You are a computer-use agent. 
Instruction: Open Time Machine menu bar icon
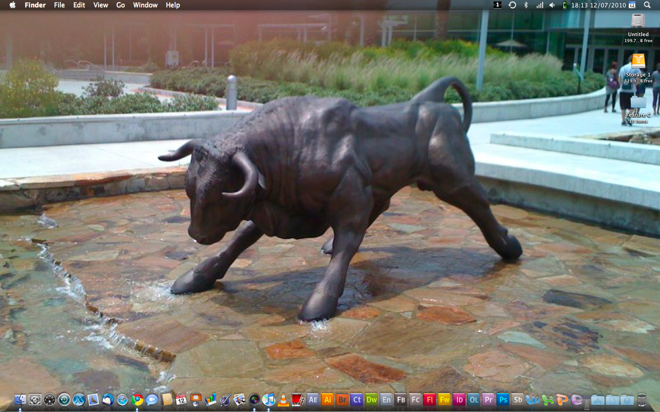click(x=512, y=5)
